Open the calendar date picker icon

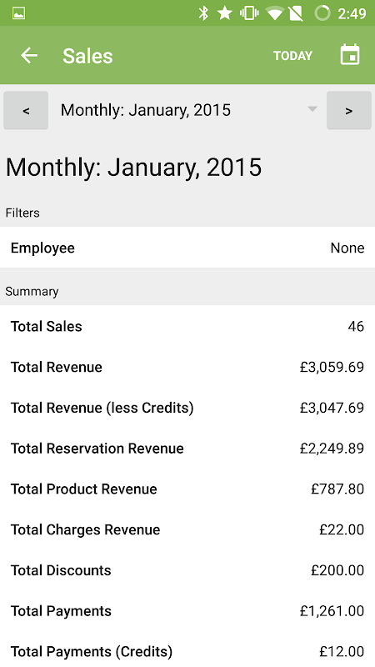pos(350,55)
